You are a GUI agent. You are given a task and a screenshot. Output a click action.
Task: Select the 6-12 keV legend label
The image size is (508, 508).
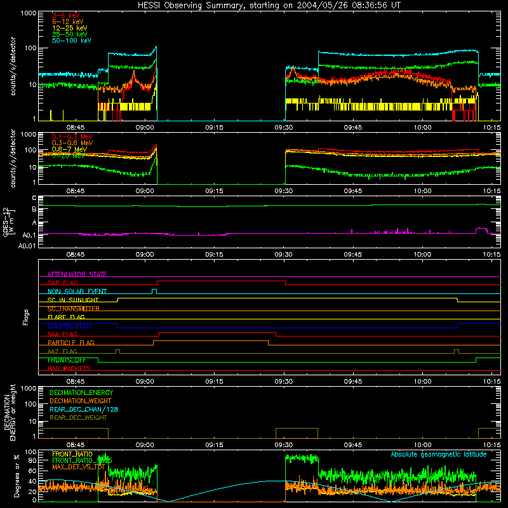pyautogui.click(x=67, y=22)
